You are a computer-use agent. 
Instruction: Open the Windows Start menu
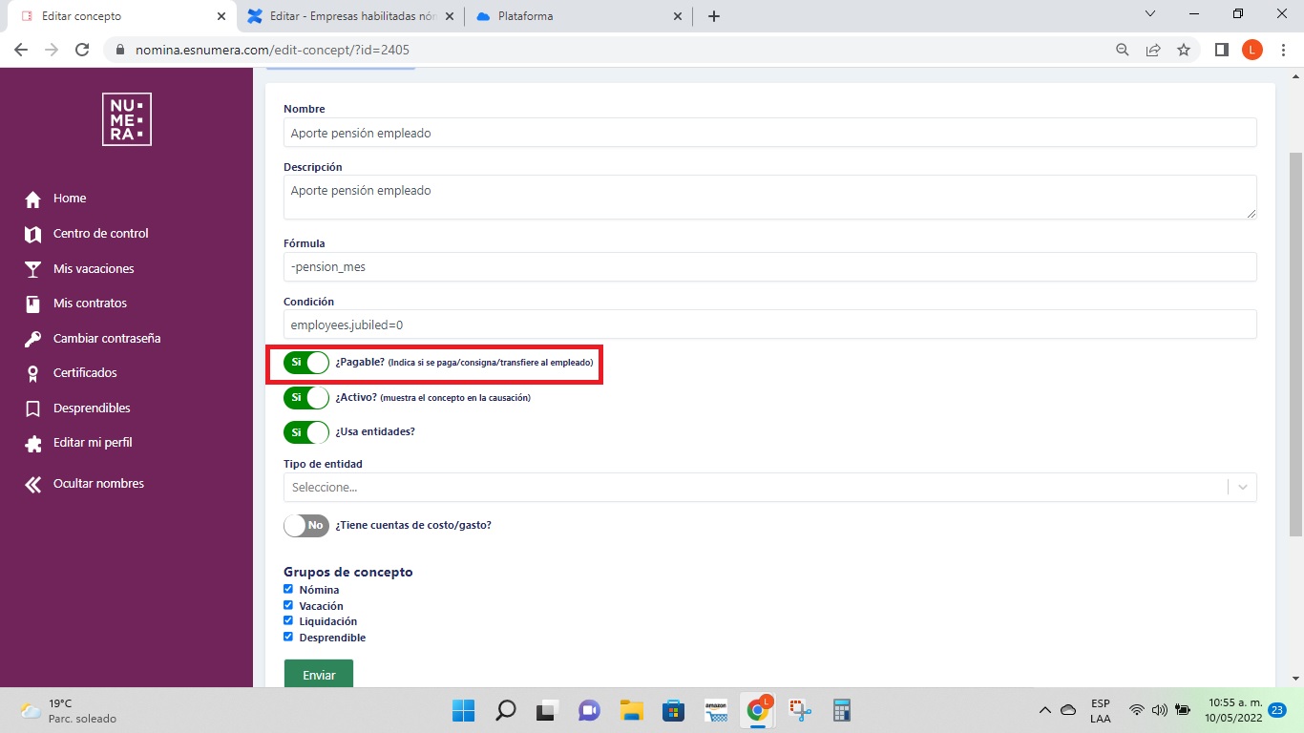(x=464, y=710)
